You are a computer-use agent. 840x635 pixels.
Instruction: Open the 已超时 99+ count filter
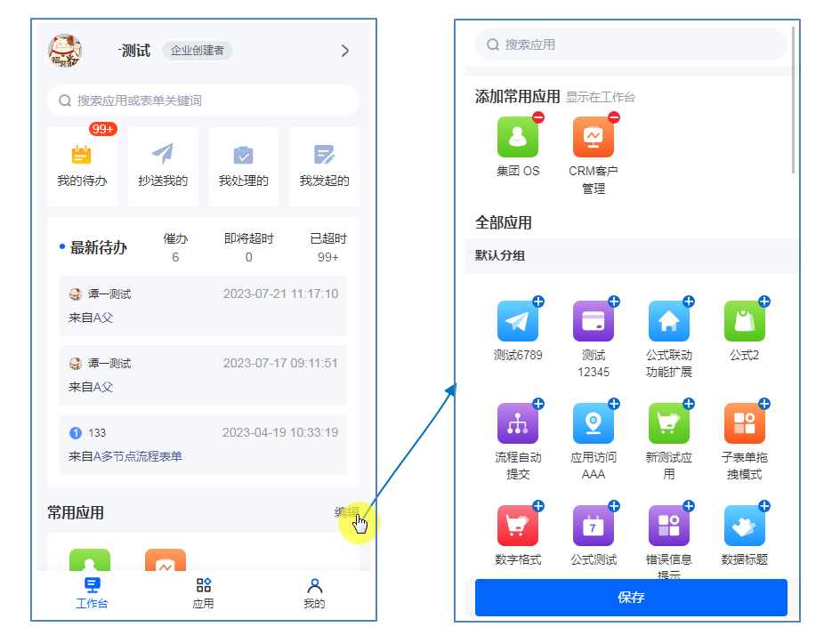click(327, 248)
